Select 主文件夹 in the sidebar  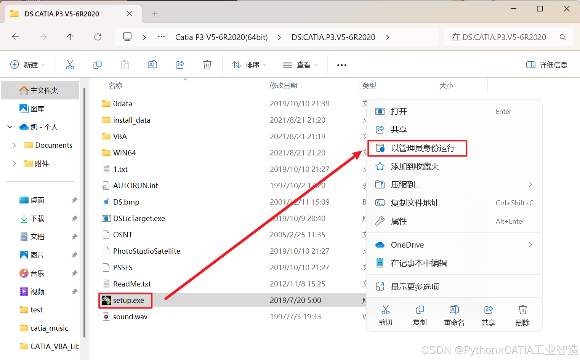[40, 90]
